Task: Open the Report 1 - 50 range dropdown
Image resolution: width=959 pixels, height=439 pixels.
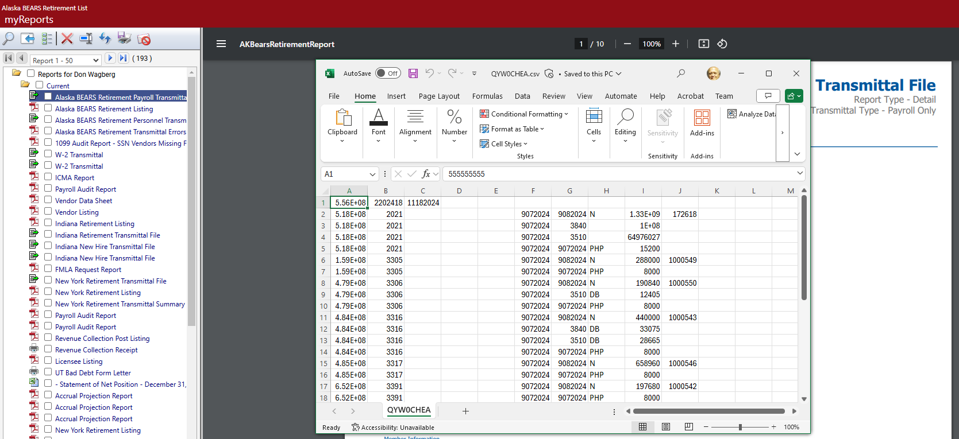Action: pos(66,60)
